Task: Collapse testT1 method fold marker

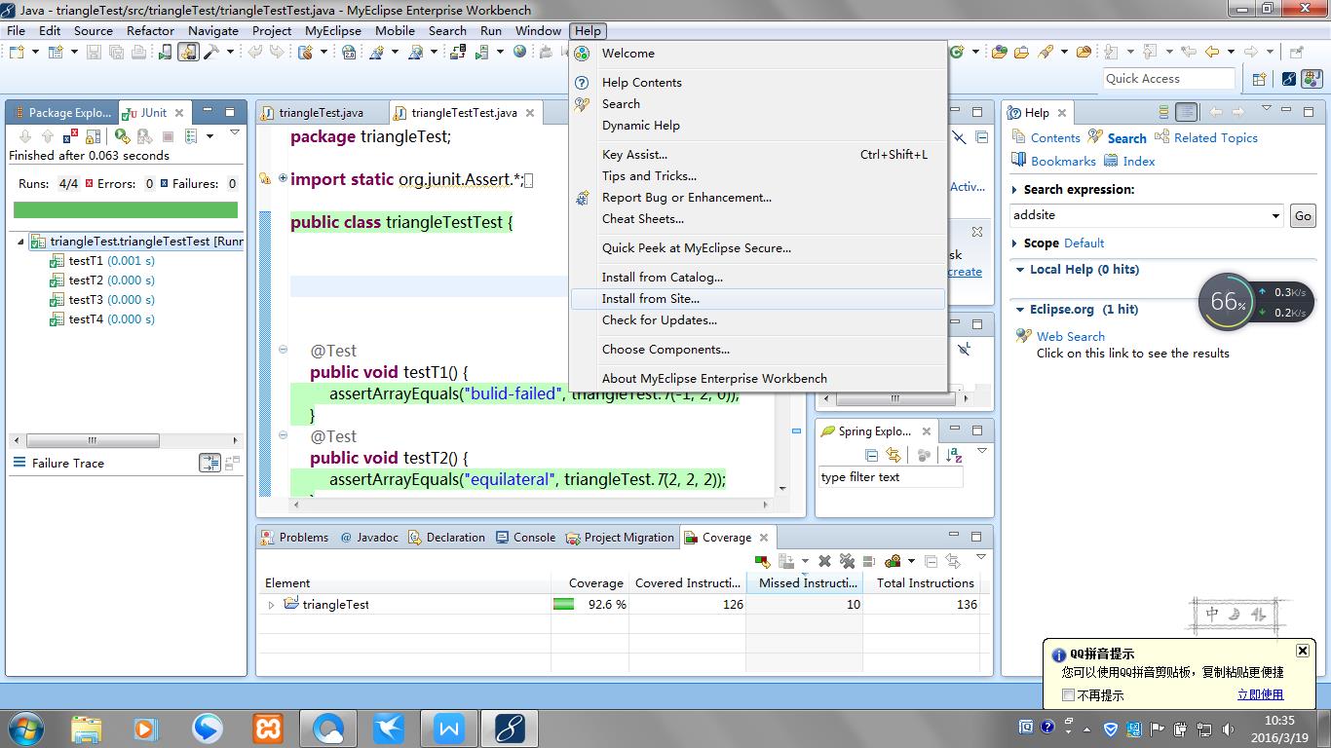Action: [283, 350]
